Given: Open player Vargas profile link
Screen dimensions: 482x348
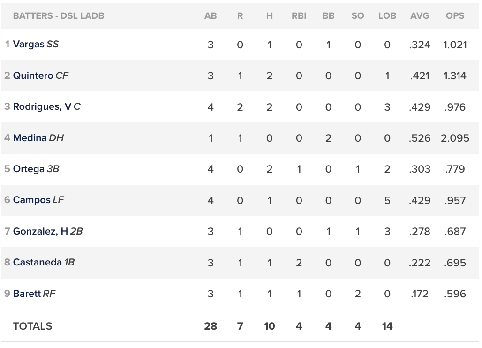Looking at the screenshot, I should 29,45.
